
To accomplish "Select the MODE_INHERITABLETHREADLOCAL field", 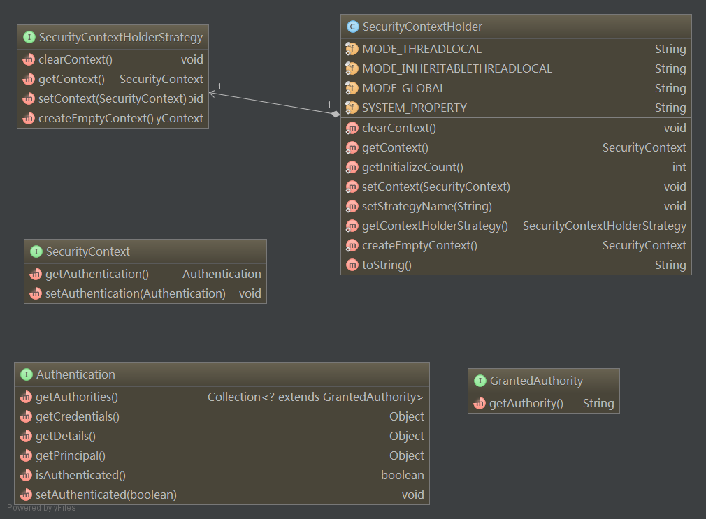I will pyautogui.click(x=456, y=69).
